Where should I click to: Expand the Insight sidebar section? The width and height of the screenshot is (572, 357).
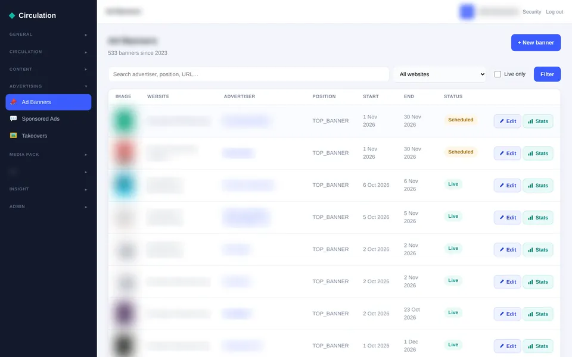point(48,189)
